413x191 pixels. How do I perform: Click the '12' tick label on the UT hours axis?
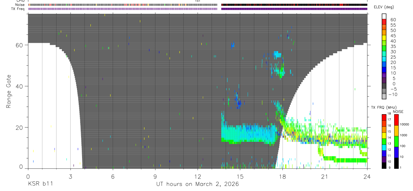[198, 176]
